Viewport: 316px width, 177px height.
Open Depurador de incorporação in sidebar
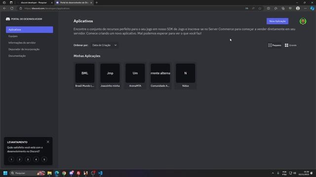tap(24, 49)
